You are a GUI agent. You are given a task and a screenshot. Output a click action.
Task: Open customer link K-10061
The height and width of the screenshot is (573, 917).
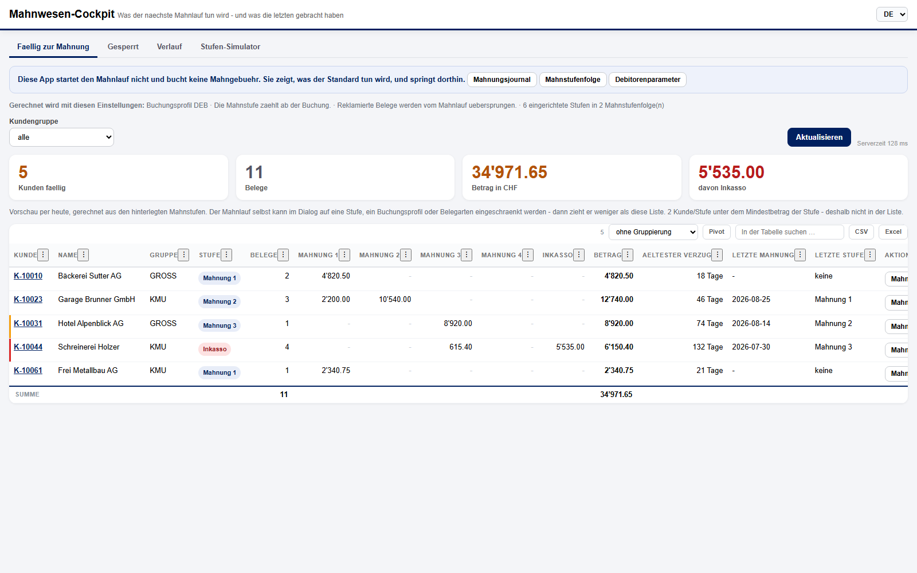click(28, 371)
